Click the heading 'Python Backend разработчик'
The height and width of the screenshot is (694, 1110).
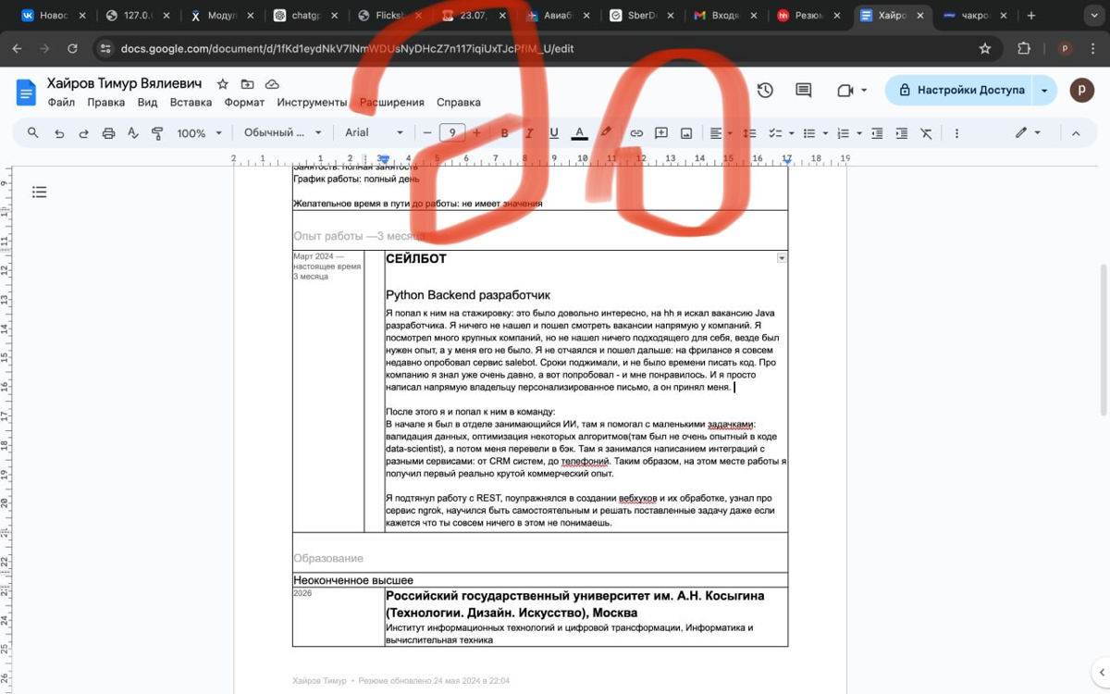pos(468,295)
